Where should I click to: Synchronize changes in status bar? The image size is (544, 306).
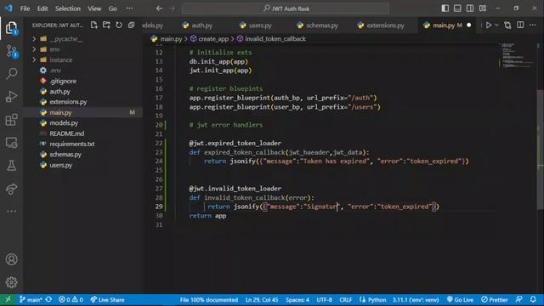[48, 299]
